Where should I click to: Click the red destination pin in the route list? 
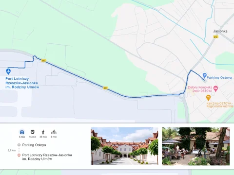click(19, 155)
